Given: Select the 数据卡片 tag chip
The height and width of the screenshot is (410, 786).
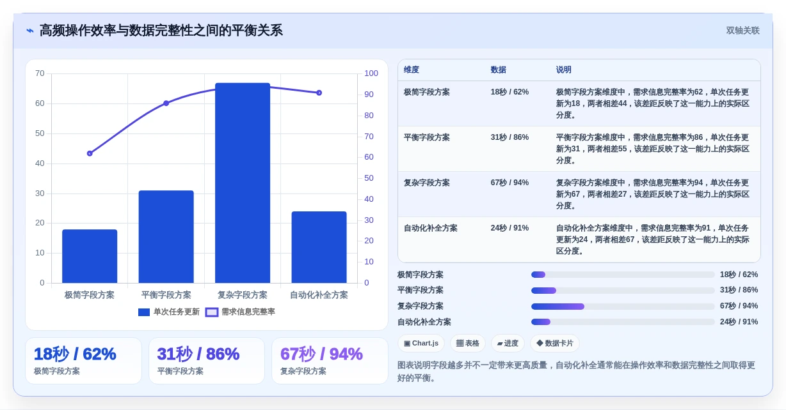Looking at the screenshot, I should [x=555, y=343].
